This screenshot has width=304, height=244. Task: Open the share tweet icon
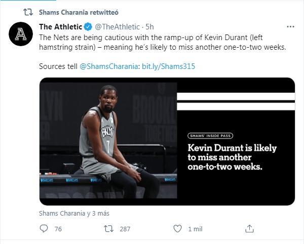point(249,229)
